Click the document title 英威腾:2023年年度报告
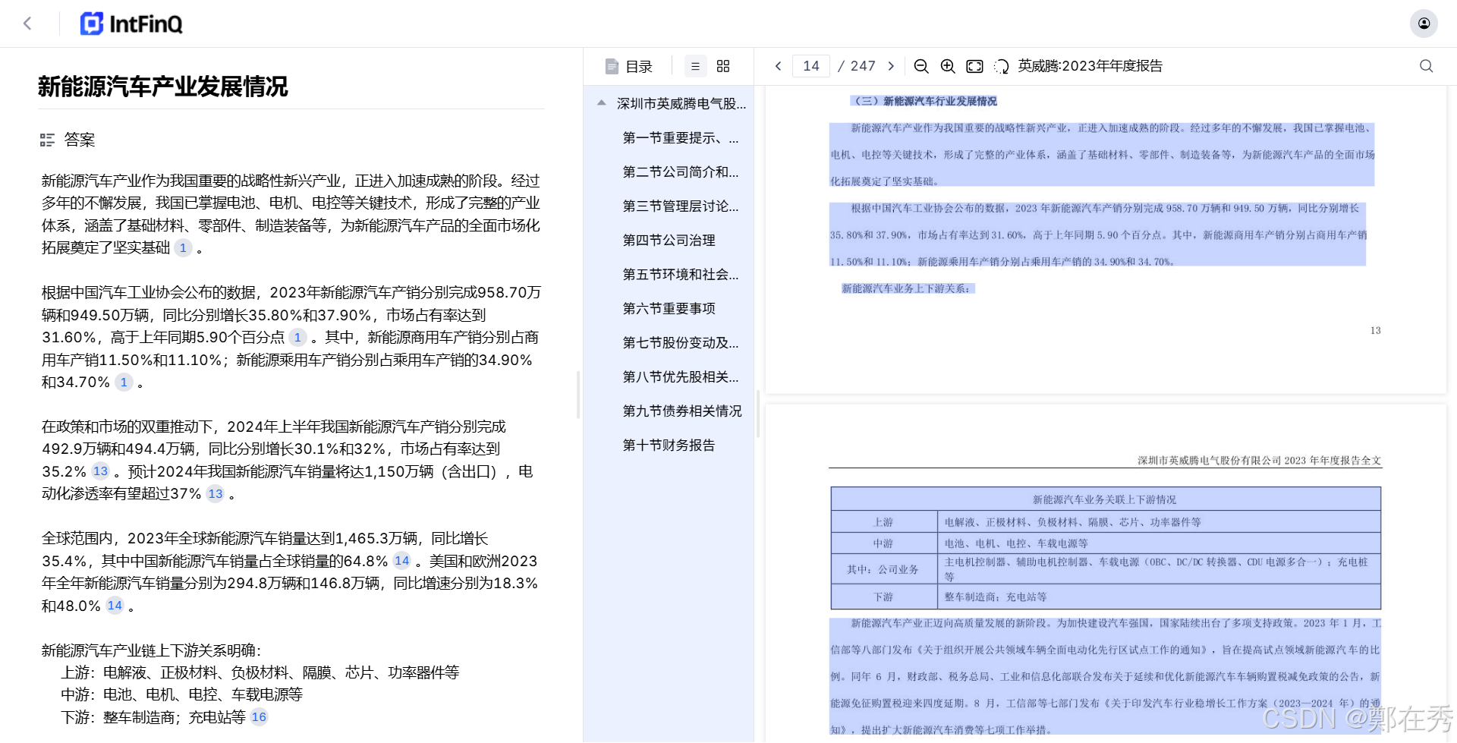The width and height of the screenshot is (1457, 743). (x=1090, y=66)
